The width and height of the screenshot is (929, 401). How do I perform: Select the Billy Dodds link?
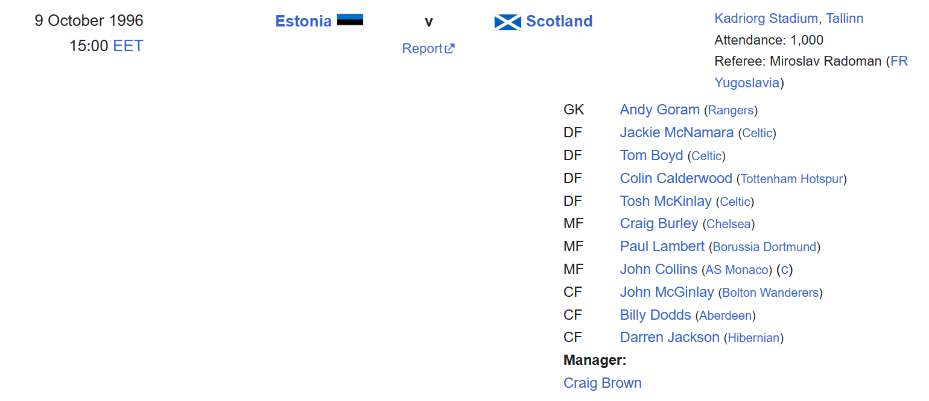tap(655, 315)
